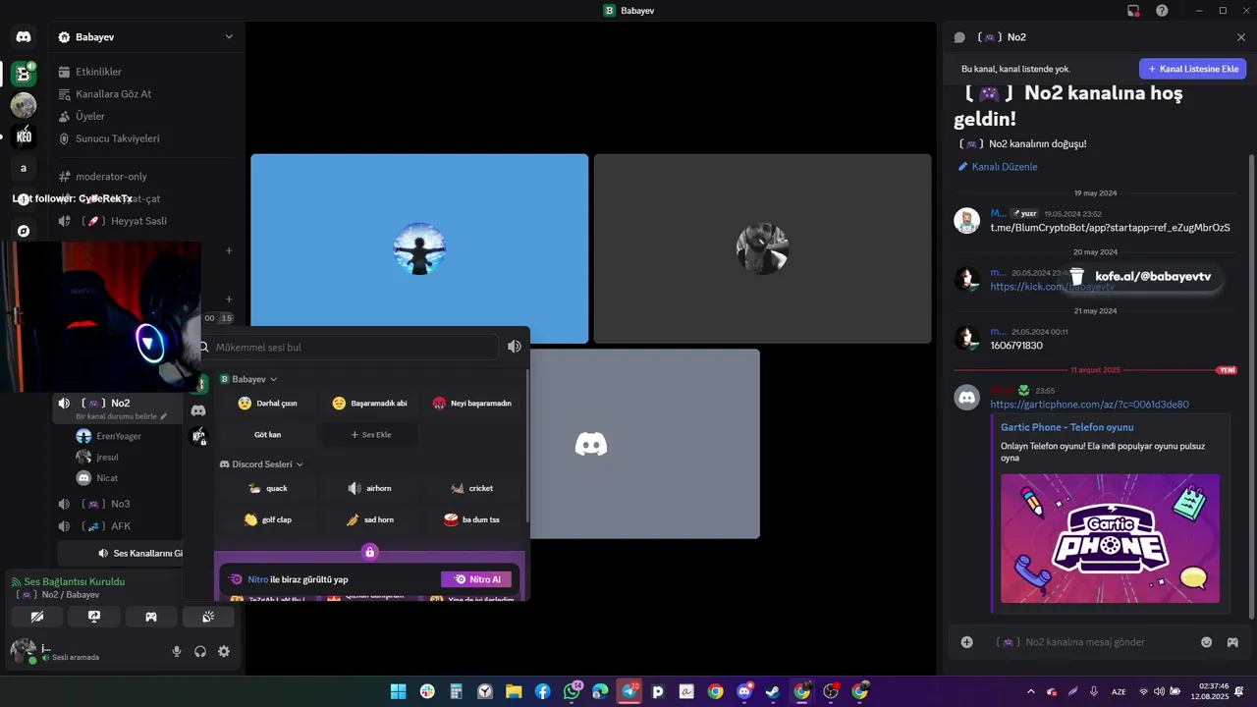Click the message attachment plus icon
Screen dimensions: 1257x707
click(966, 642)
